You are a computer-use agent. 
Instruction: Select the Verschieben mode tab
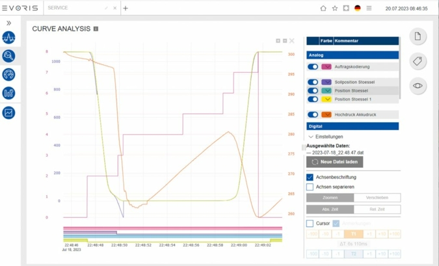(x=377, y=198)
